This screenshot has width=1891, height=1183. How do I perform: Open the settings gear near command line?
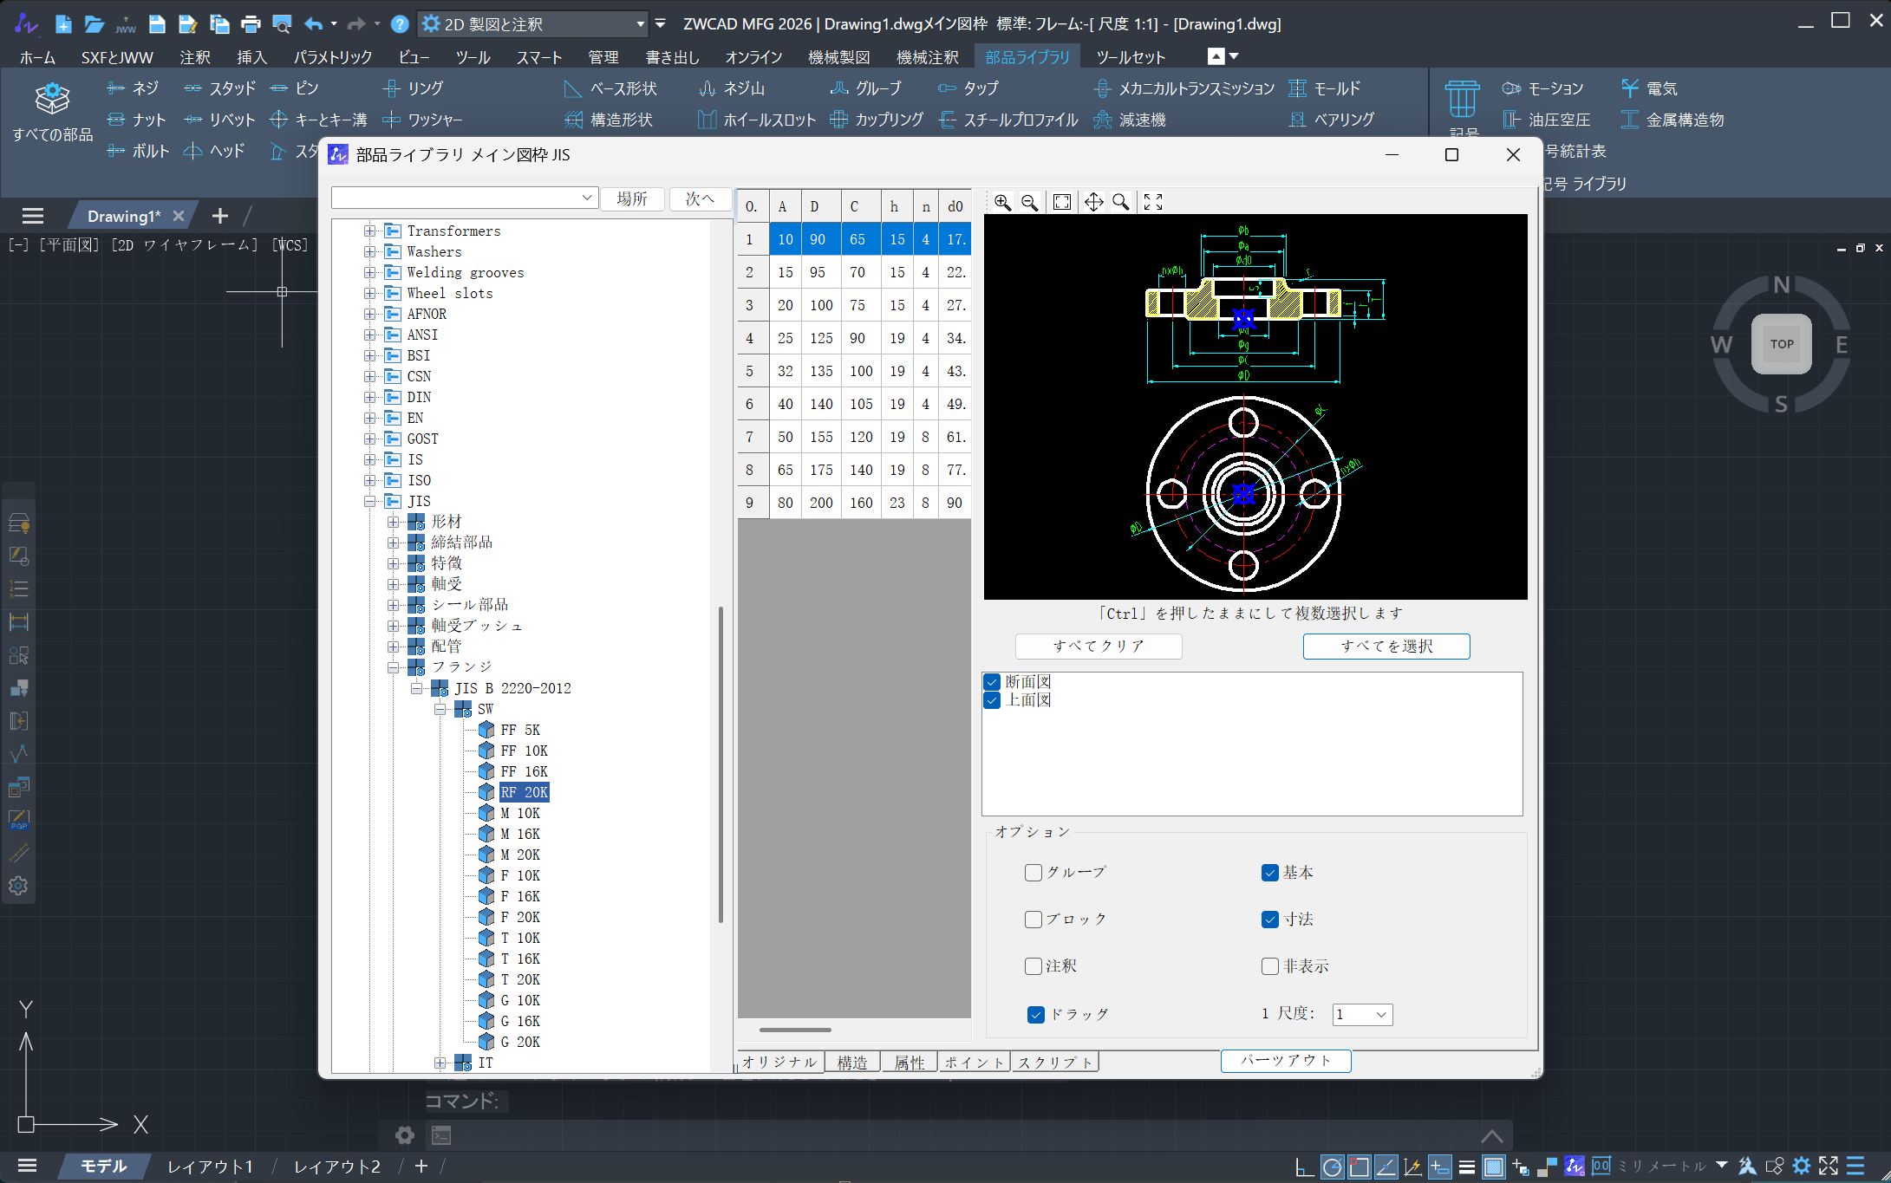pyautogui.click(x=404, y=1135)
